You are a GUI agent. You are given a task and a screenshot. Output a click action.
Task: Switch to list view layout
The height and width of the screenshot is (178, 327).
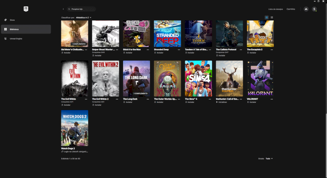(x=271, y=18)
